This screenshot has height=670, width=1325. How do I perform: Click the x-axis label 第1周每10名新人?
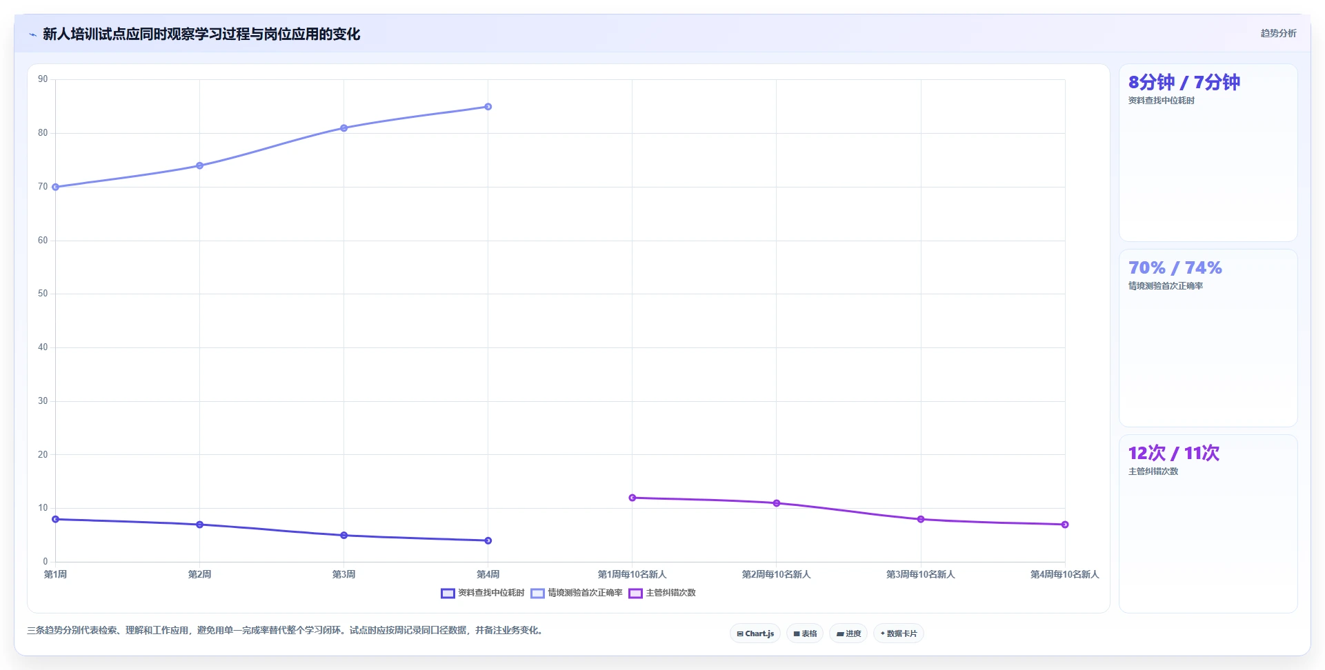click(x=632, y=574)
